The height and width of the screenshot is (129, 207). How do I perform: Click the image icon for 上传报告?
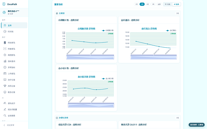tap(5, 74)
